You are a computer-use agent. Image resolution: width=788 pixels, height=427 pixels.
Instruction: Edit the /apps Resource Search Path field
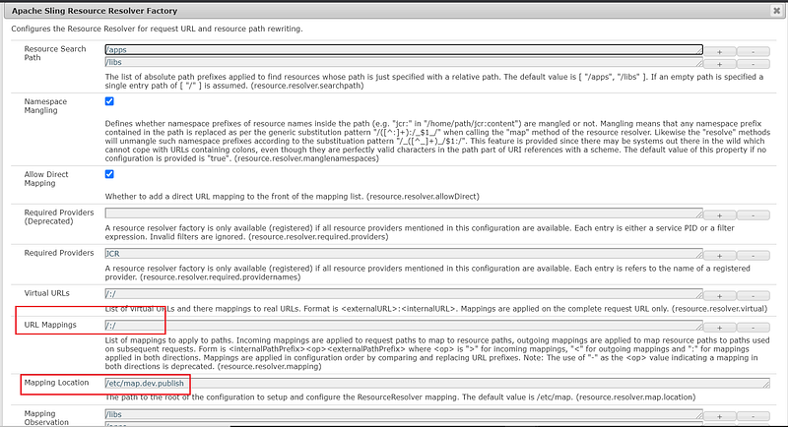(x=404, y=49)
